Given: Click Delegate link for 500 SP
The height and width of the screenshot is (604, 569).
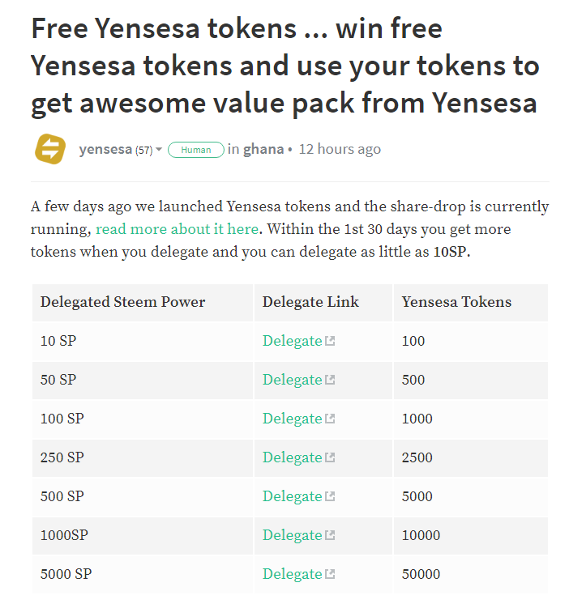Looking at the screenshot, I should point(293,496).
